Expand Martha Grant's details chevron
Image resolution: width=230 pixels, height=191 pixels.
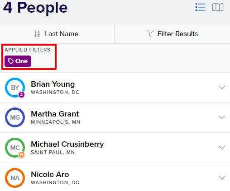point(222,117)
